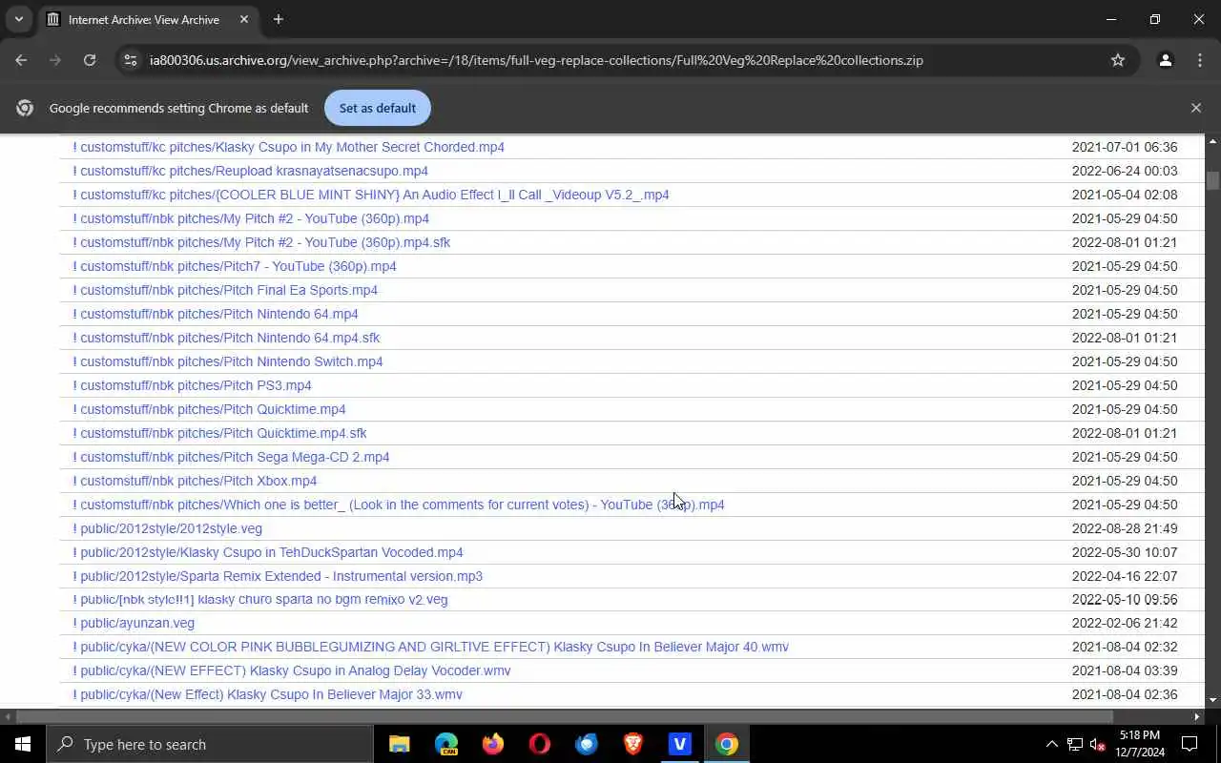Screen dimensions: 1221x763
Task: Open Pitch Quicktime.mp4.sfk link
Action: (x=220, y=433)
